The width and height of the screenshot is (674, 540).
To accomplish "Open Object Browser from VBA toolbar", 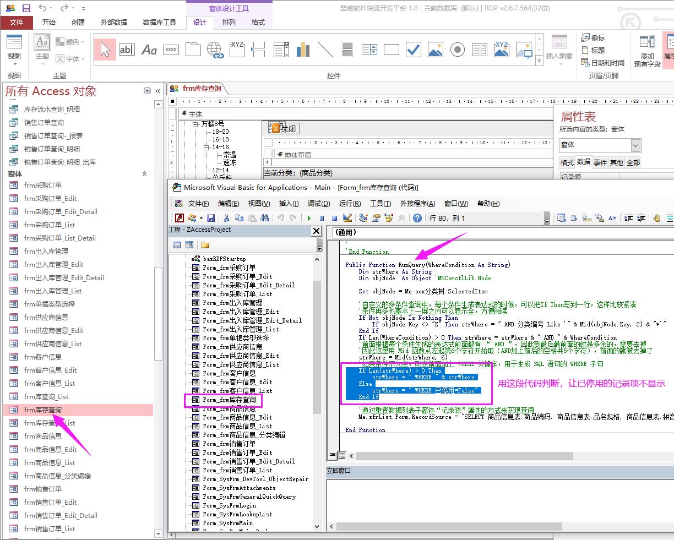I will point(389,218).
